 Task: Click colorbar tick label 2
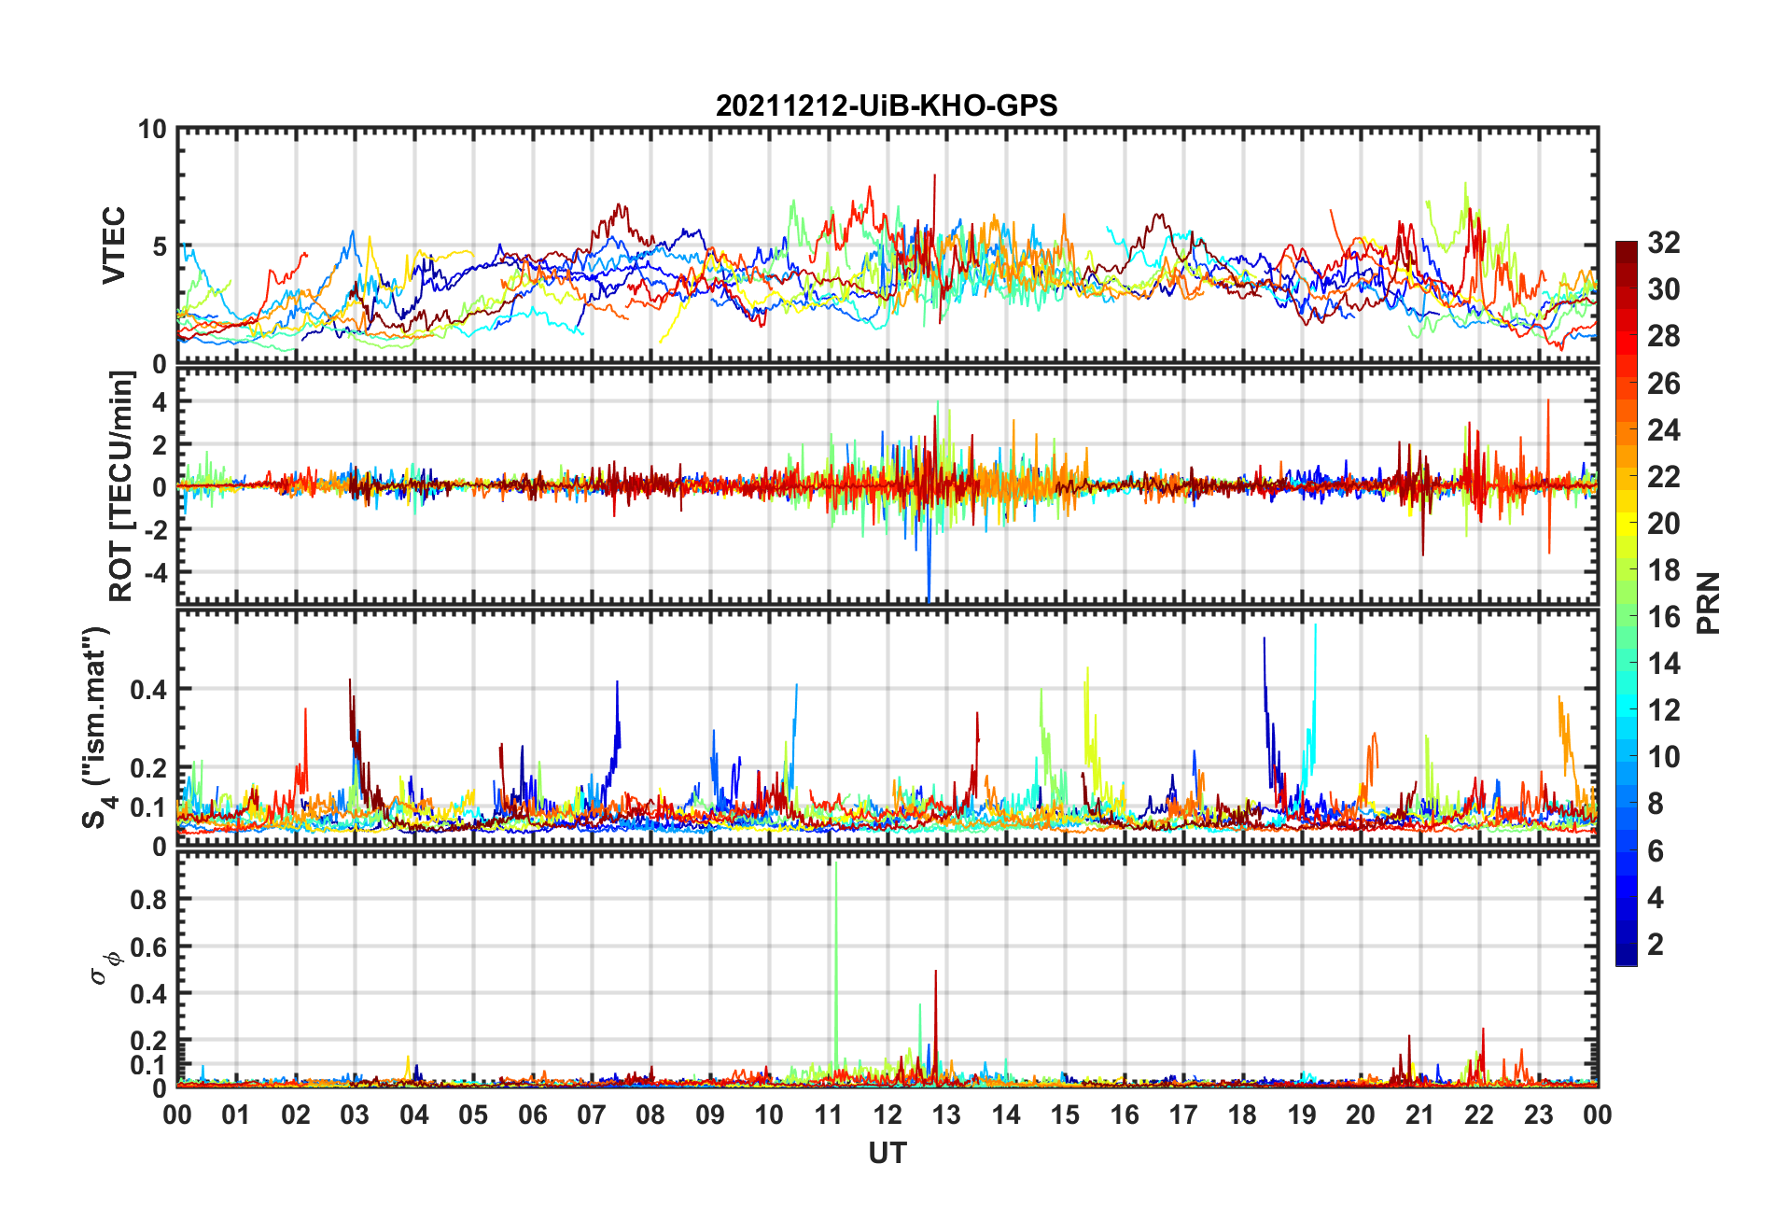pyautogui.click(x=1655, y=944)
